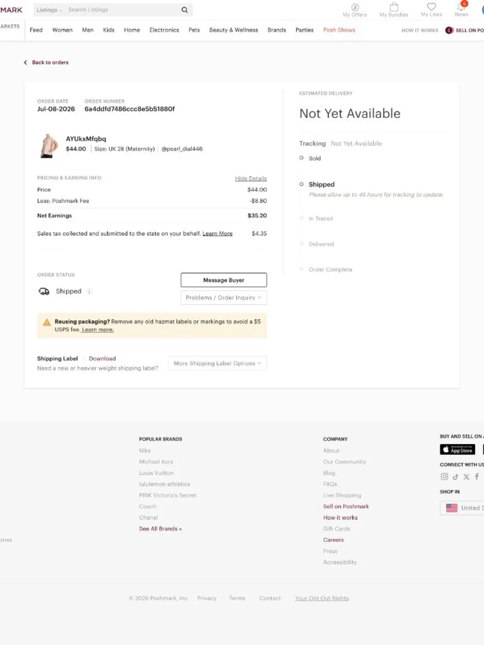Expand the Listings search filter dropdown
This screenshot has height=645, width=484.
click(x=49, y=10)
